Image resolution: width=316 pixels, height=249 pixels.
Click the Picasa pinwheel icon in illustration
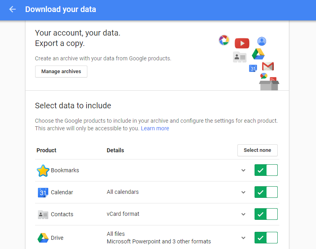[224, 40]
